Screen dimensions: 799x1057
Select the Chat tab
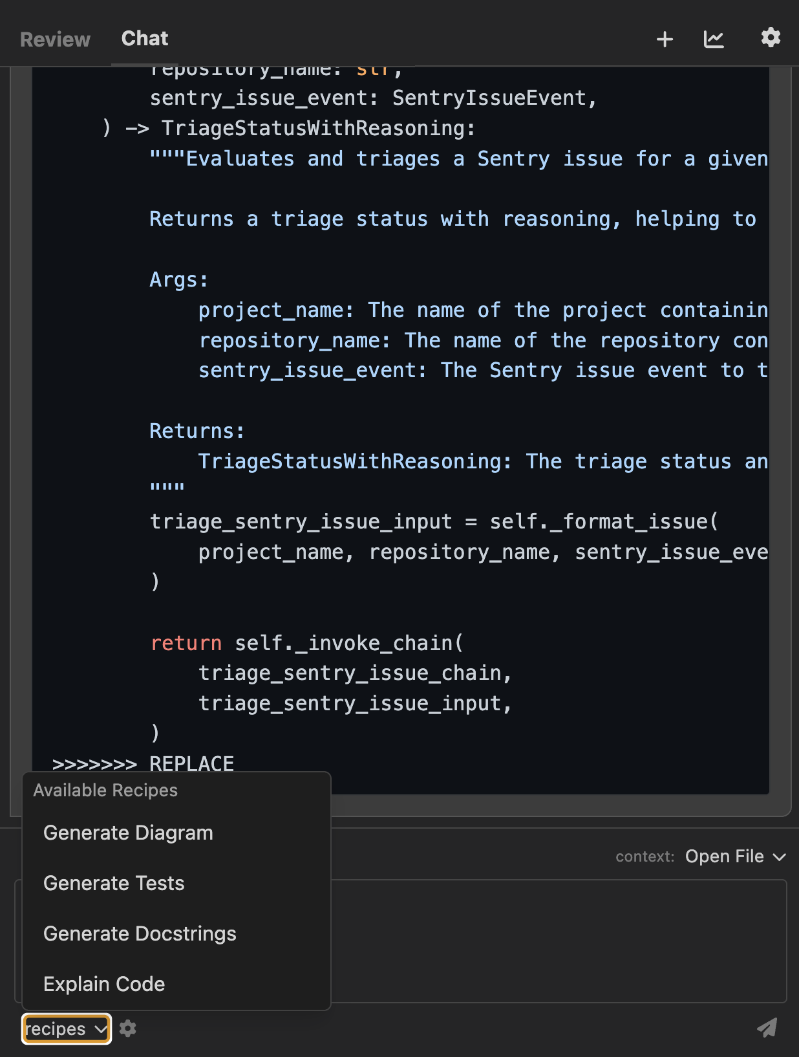[145, 39]
